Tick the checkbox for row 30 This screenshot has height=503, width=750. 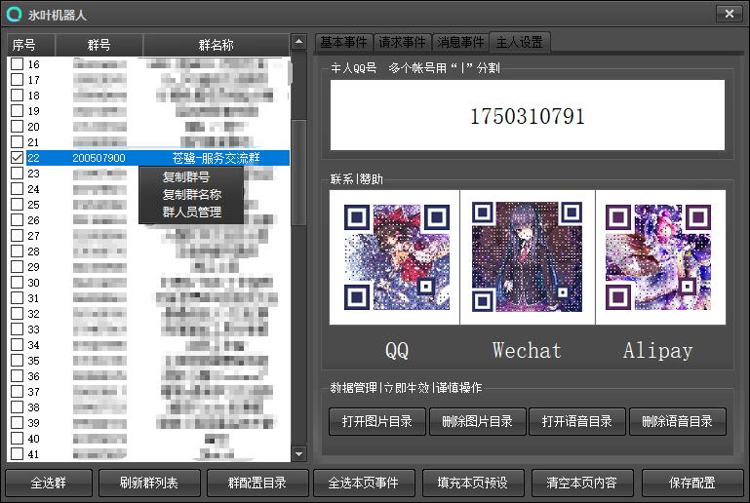[18, 283]
